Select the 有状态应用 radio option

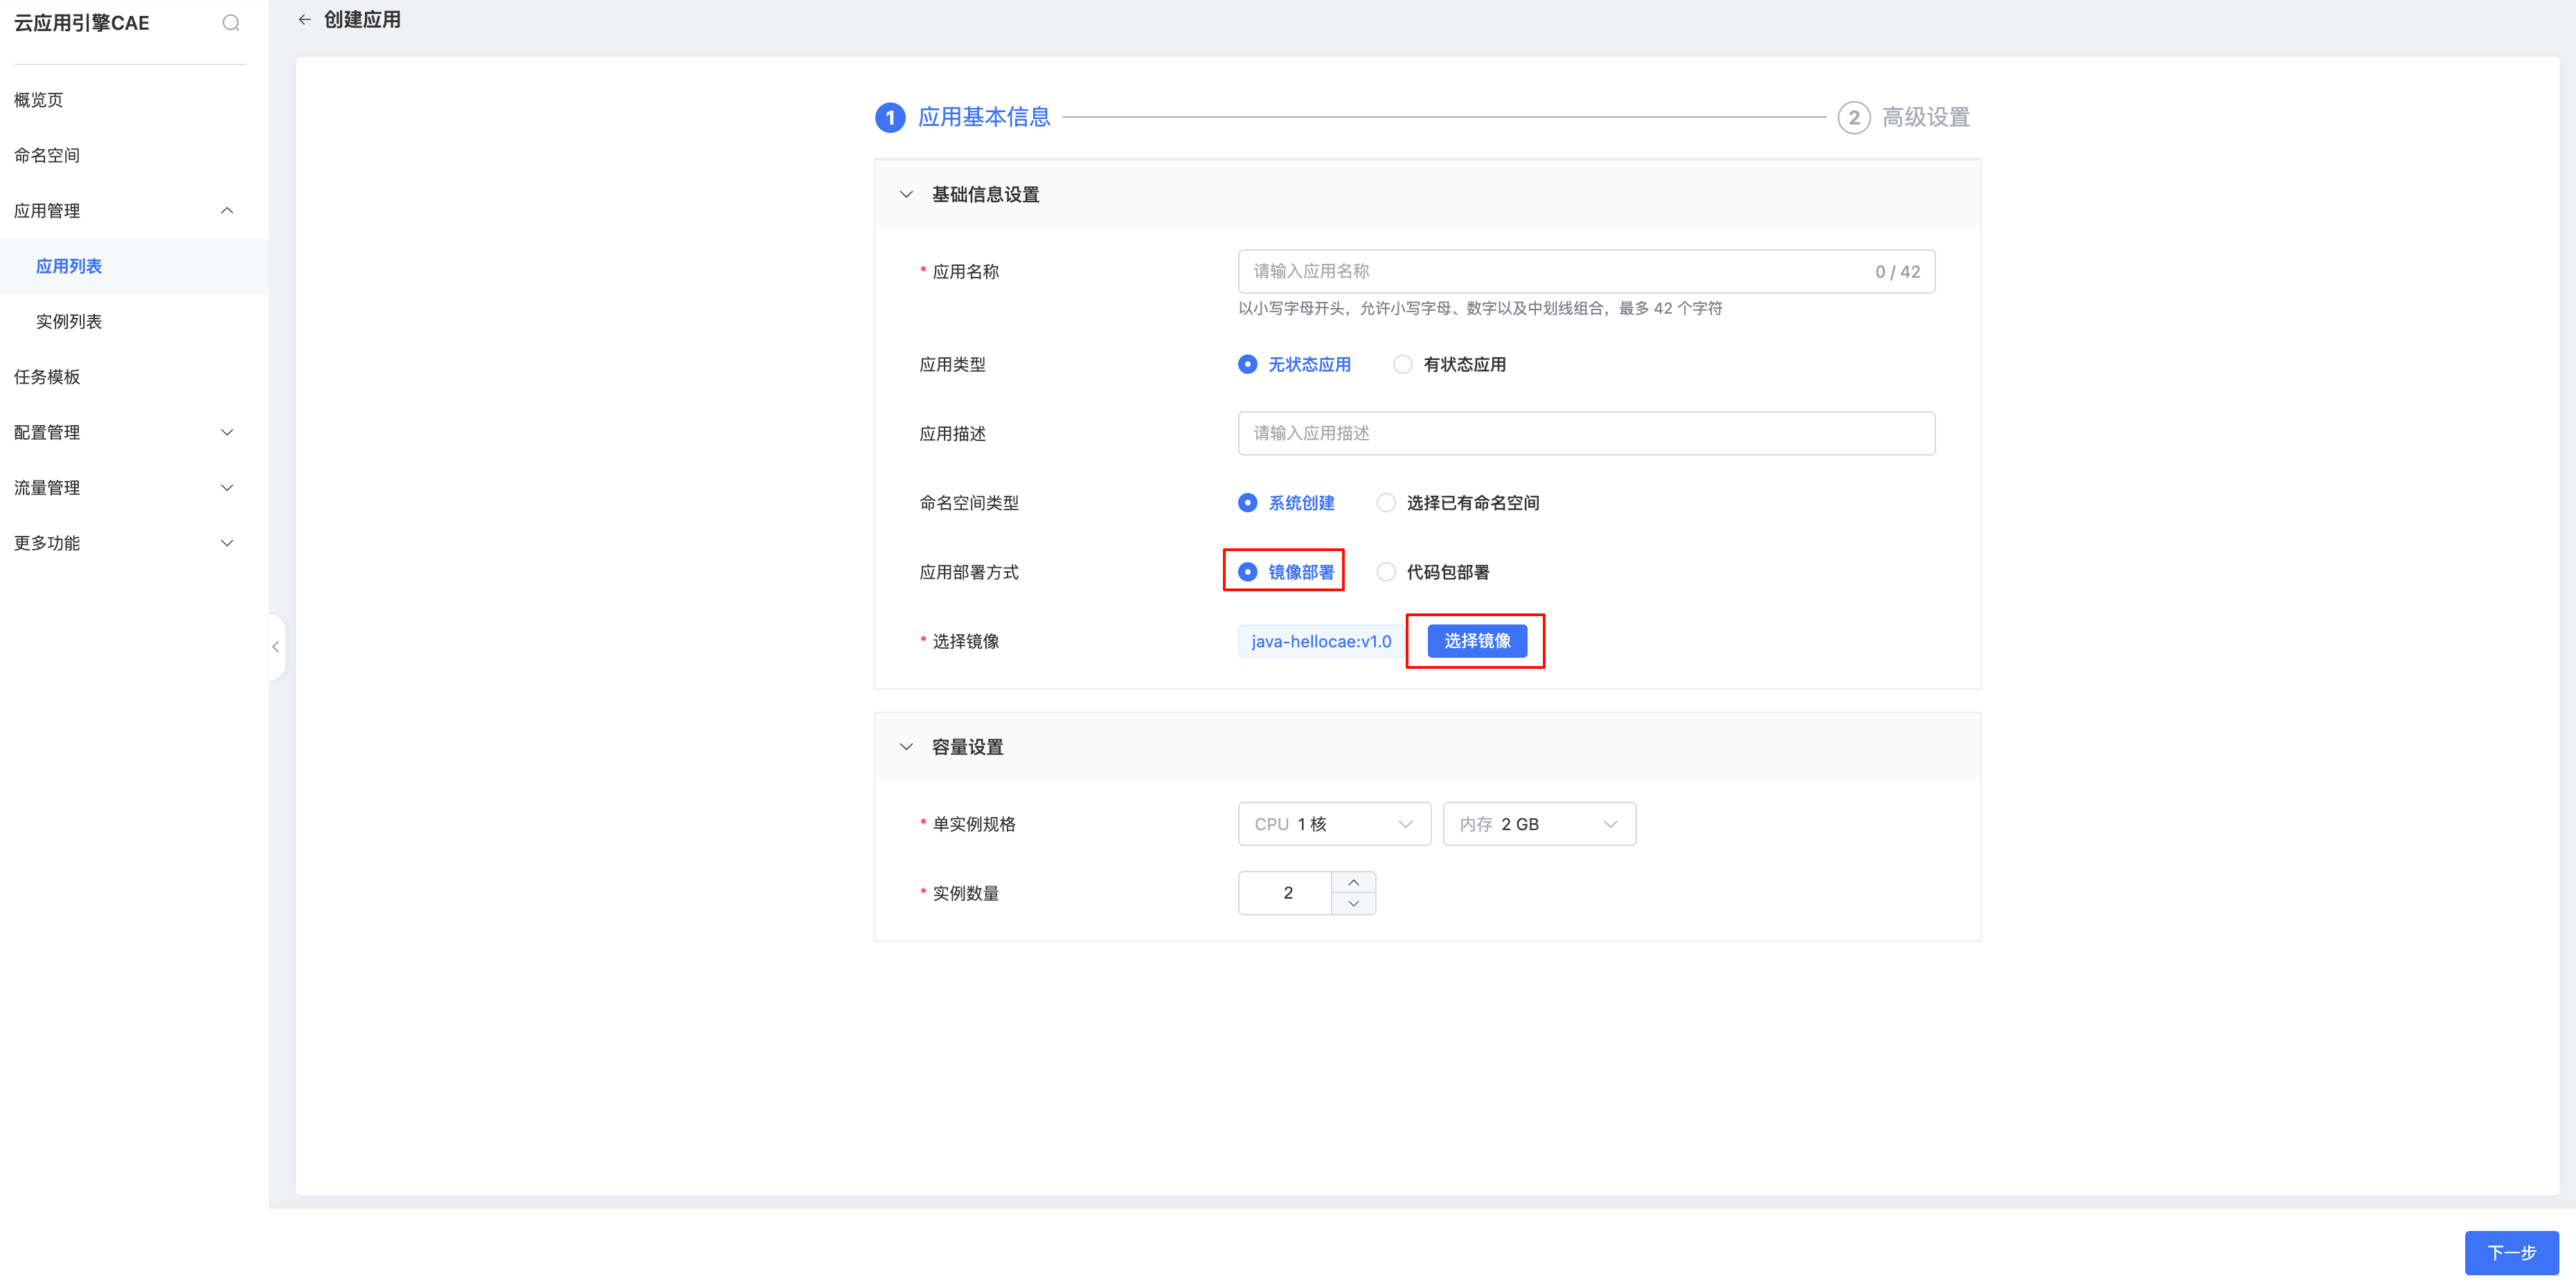[1403, 365]
